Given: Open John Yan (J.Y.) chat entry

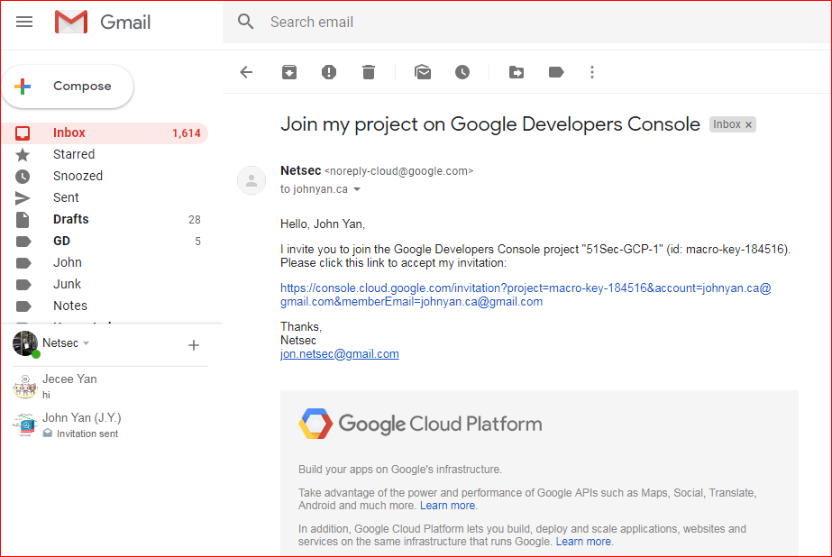Looking at the screenshot, I should (110, 425).
